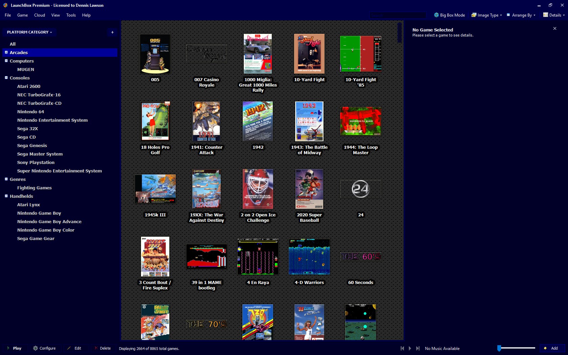Collapse the Genres tree node
Viewport: 568px width, 355px height.
pyautogui.click(x=6, y=179)
